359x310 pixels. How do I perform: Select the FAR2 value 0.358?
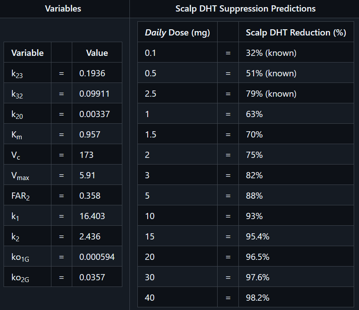pyautogui.click(x=90, y=196)
